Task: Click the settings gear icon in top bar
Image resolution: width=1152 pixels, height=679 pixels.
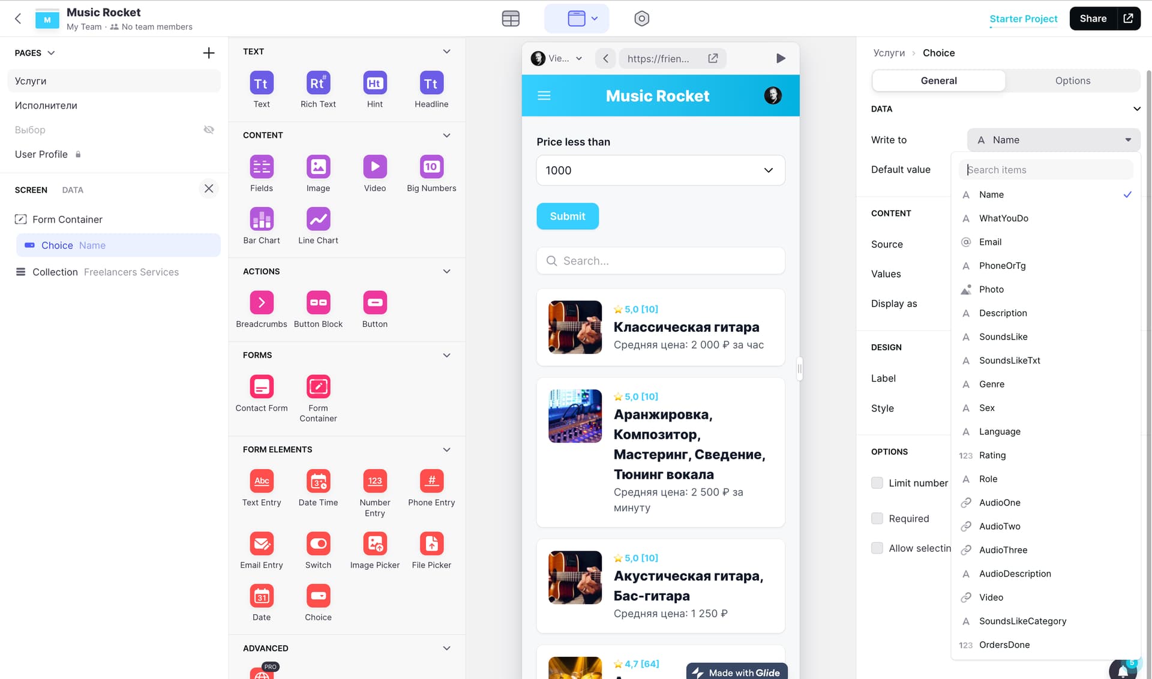Action: 641,19
